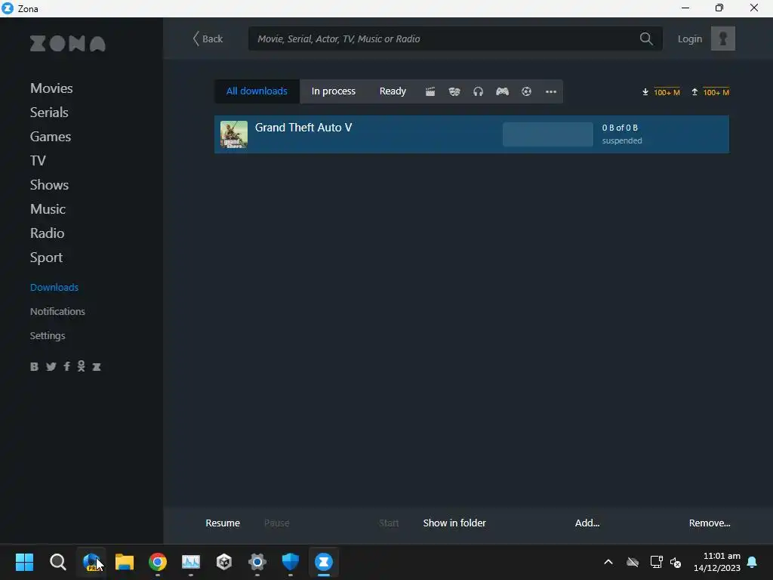
Task: Show hidden tray icons chevron
Action: click(608, 562)
